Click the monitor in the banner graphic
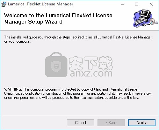This screenshot has width=159, height=130. (x=146, y=14)
